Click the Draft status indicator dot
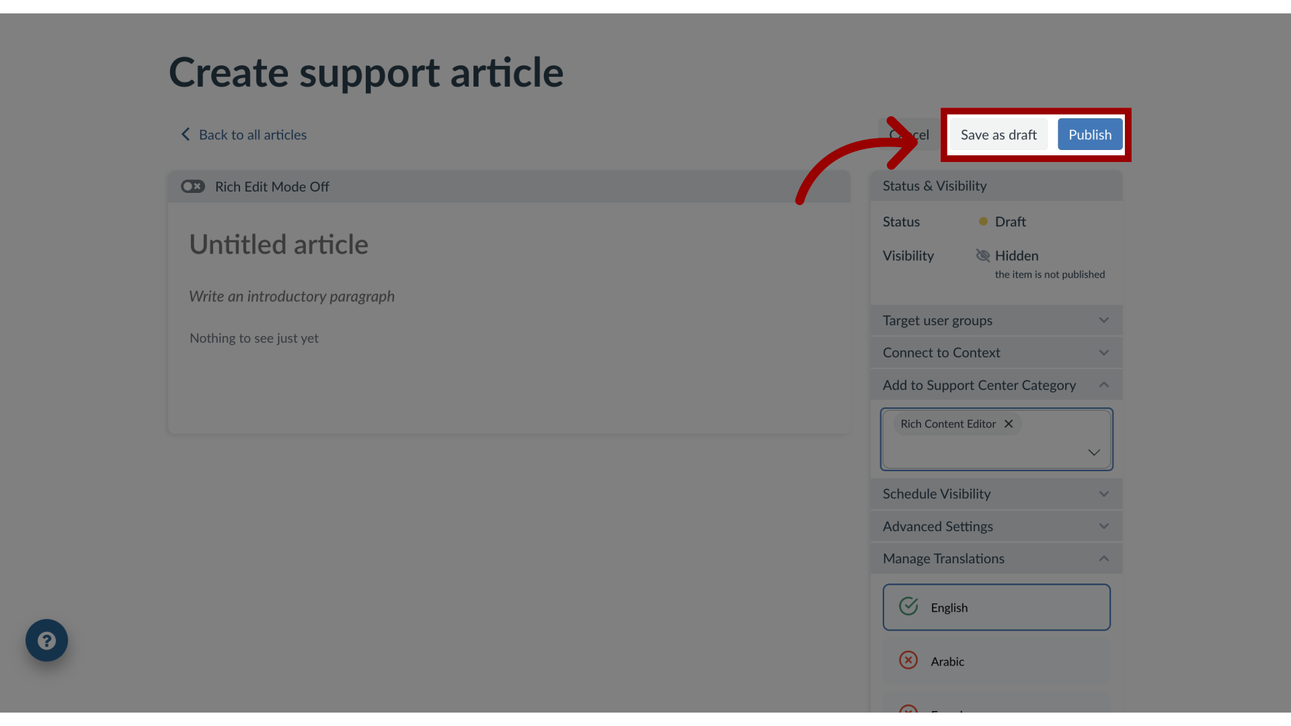 click(982, 222)
